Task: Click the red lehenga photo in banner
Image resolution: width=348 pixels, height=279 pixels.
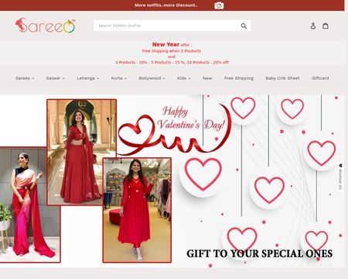Action: pyautogui.click(x=81, y=152)
